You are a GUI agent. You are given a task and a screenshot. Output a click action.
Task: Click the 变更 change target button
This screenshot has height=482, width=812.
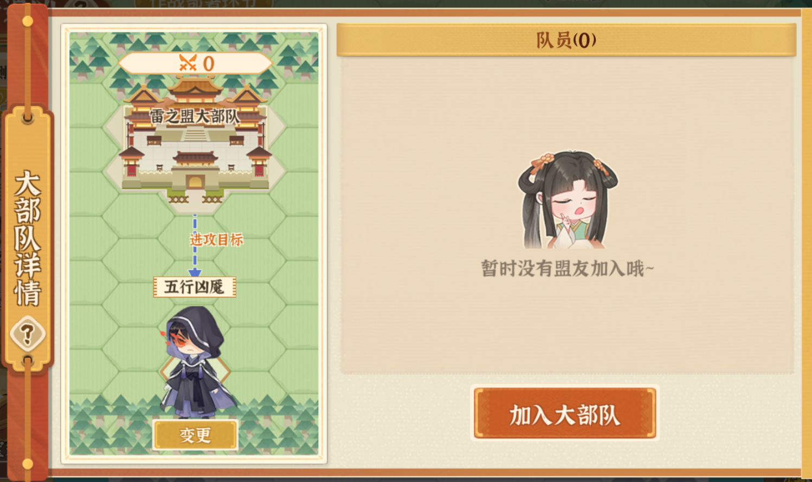[195, 435]
